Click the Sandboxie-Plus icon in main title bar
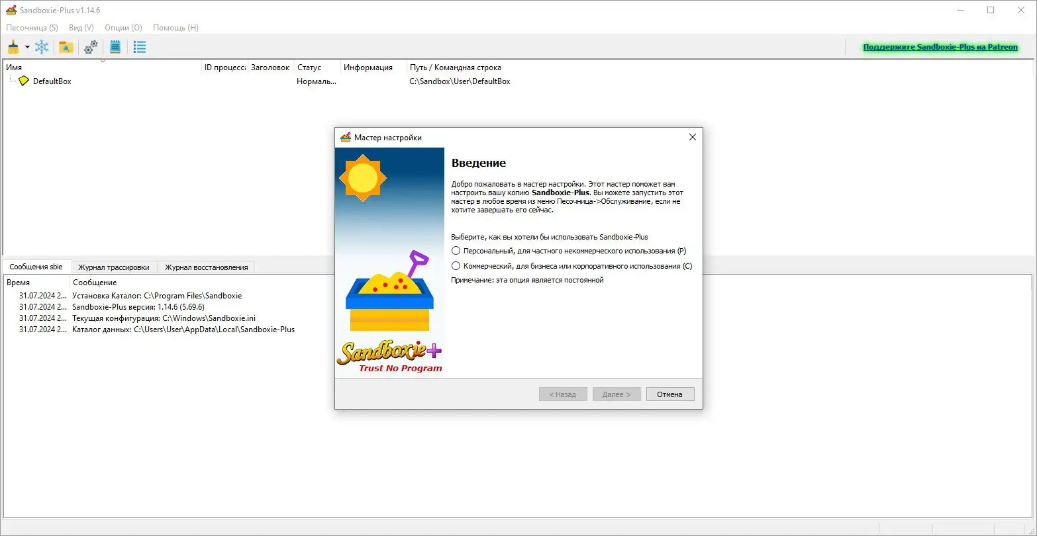Image resolution: width=1037 pixels, height=536 pixels. tap(11, 10)
